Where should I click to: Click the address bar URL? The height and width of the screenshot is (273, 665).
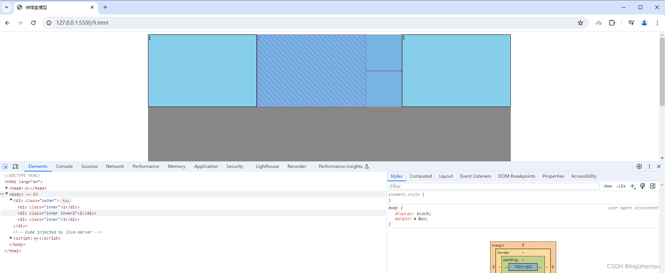click(x=82, y=23)
